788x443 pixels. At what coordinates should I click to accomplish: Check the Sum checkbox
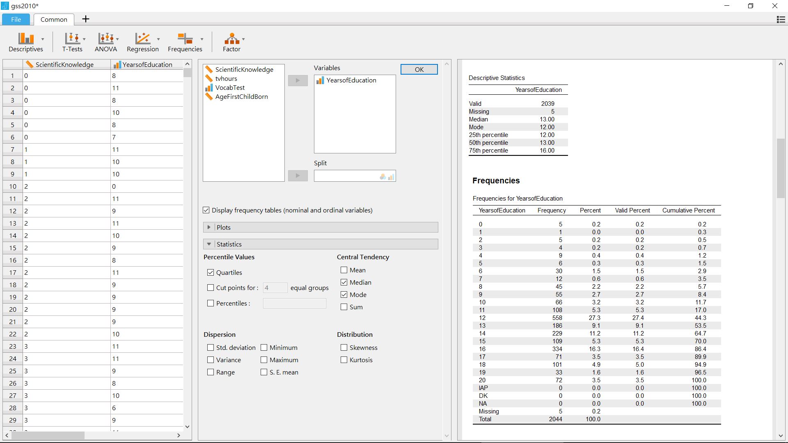pyautogui.click(x=344, y=307)
